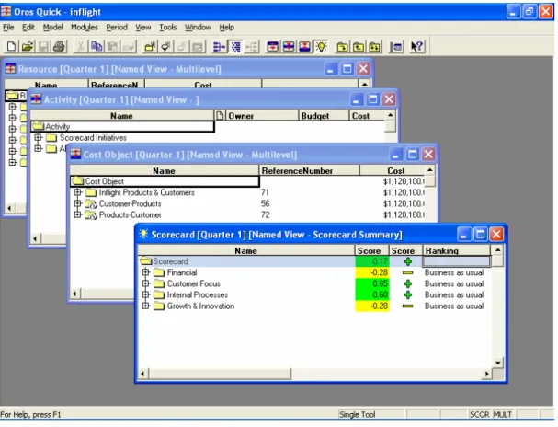This screenshot has height=427, width=558.
Task: Open the Window menu
Action: coord(198,27)
